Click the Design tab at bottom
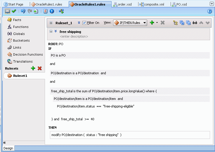Image resolution: width=215 pixels, height=152 pixels. (8, 148)
